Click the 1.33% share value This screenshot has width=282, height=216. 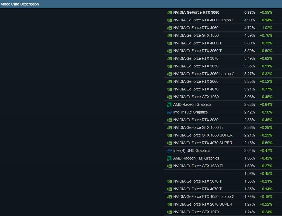tap(249, 197)
